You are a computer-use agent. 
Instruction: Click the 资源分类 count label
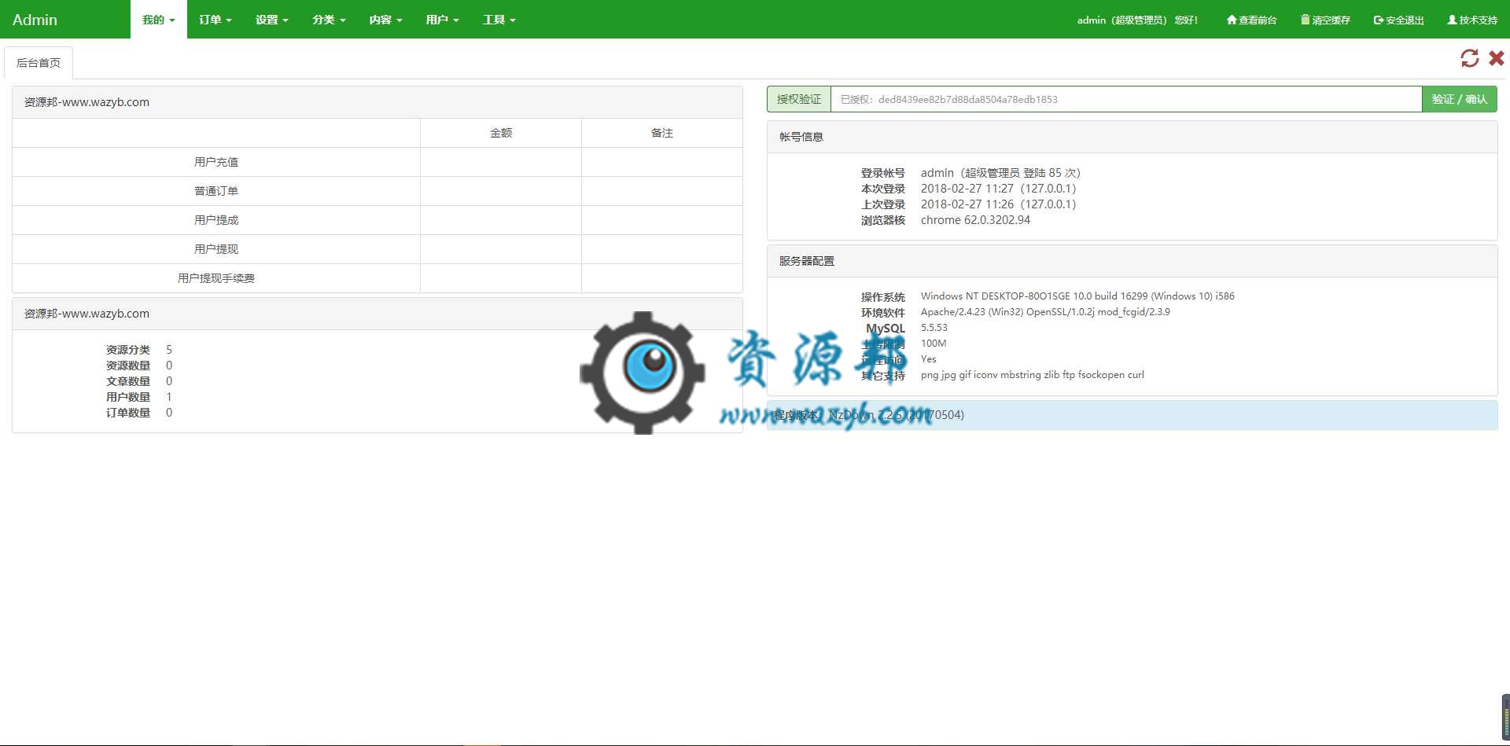128,350
